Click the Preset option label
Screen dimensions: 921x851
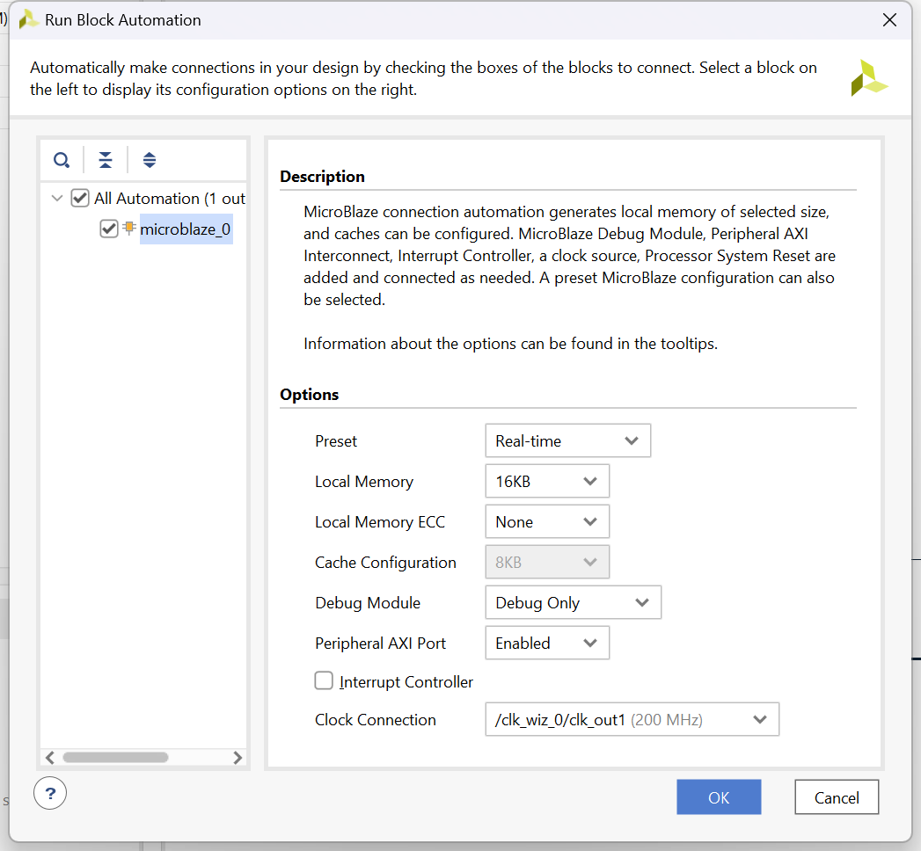click(x=336, y=441)
